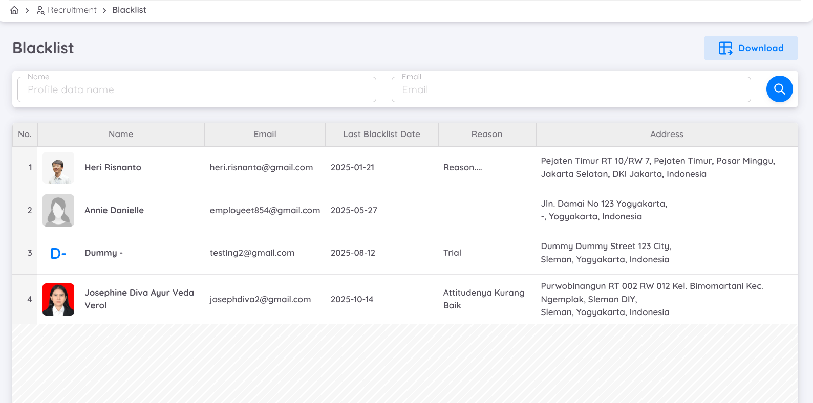Click the blue search magnifier button
This screenshot has width=813, height=403.
[x=779, y=89]
